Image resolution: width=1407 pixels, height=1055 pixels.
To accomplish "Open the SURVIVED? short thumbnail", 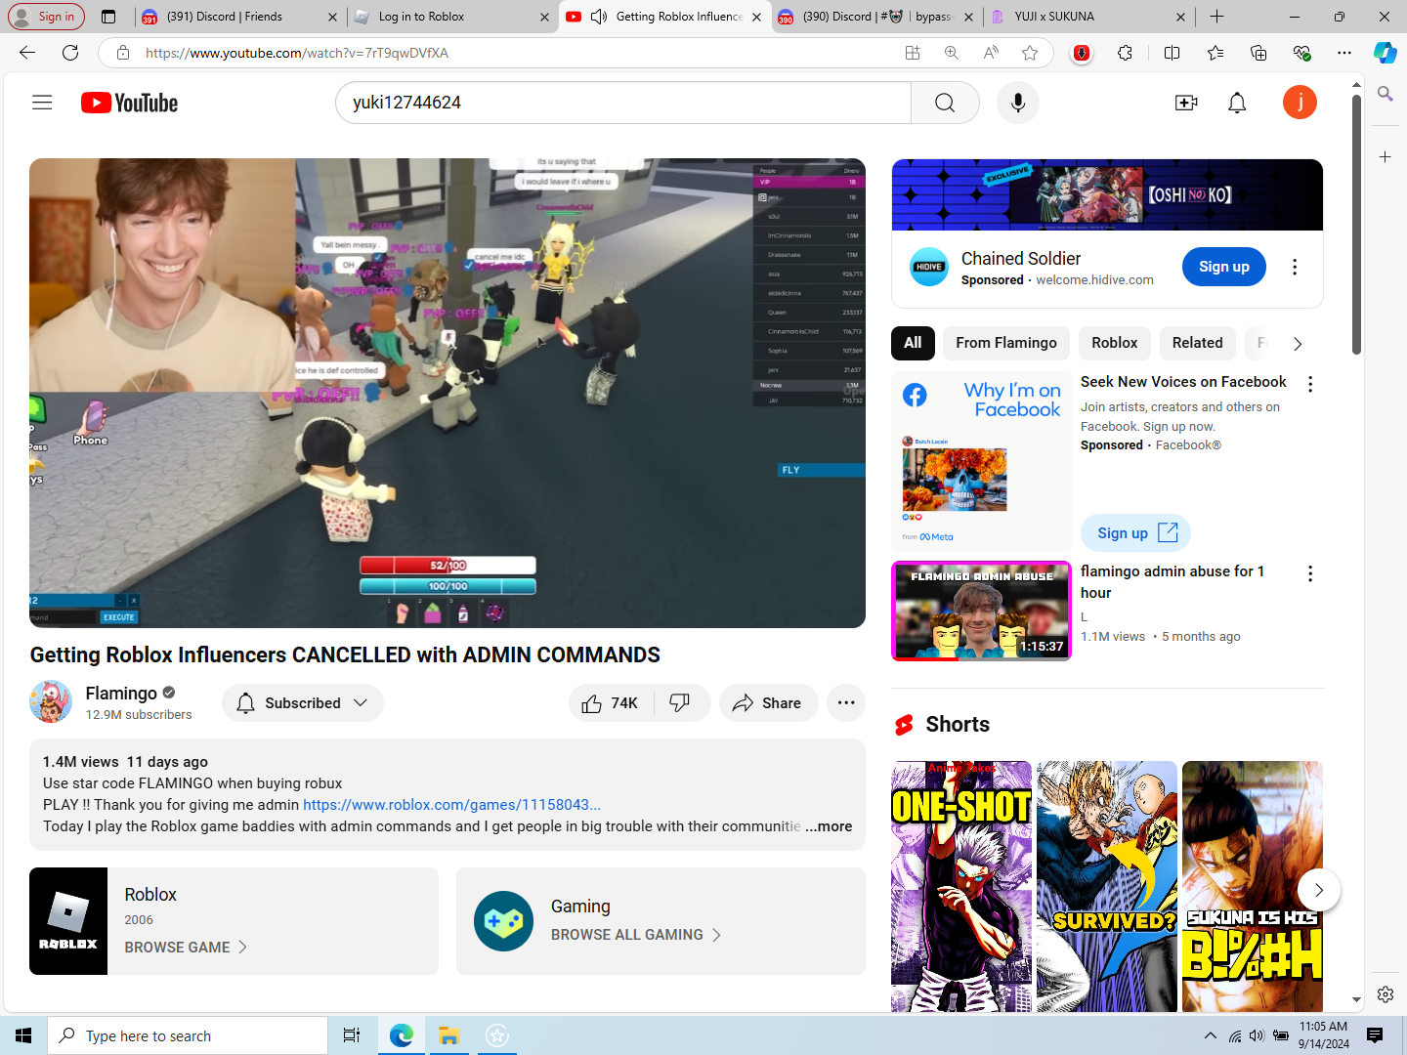I will point(1107,886).
